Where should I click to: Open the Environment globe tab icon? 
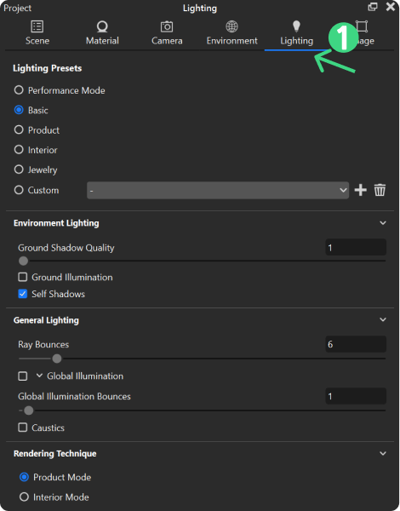[x=232, y=26]
